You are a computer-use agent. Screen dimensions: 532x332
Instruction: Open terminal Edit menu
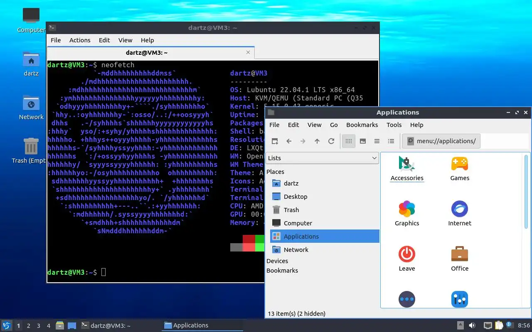(x=104, y=40)
